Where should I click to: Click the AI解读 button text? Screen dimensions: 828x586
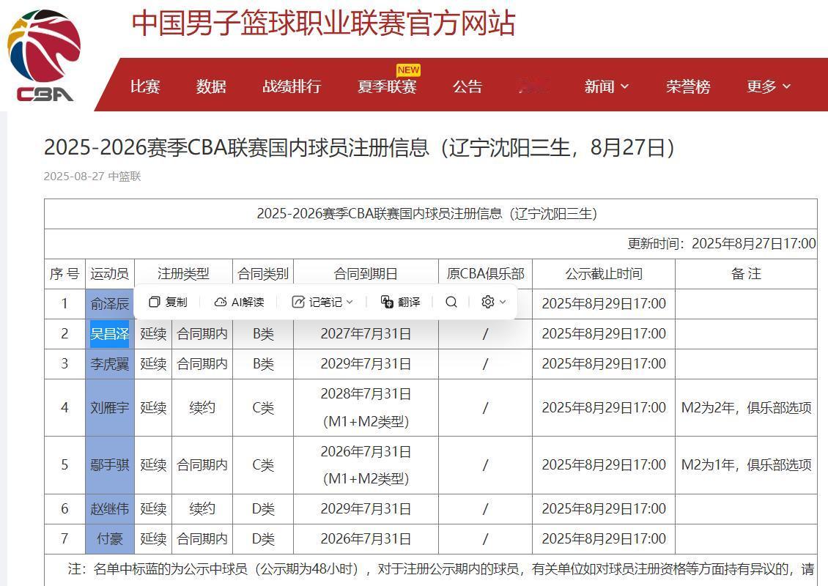(x=248, y=302)
